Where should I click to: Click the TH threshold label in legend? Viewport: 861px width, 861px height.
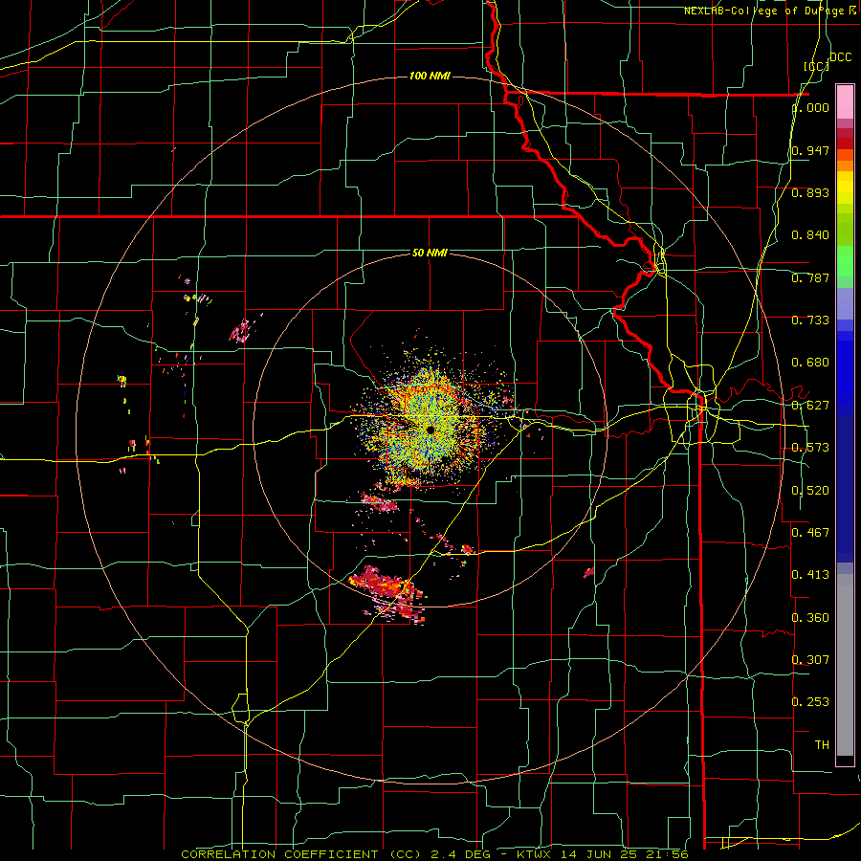822,745
